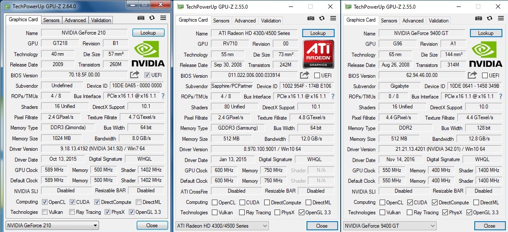Toggle Ray Tracing checkbox in GeForce 210 window
This screenshot has width=508, height=232.
coord(72,212)
